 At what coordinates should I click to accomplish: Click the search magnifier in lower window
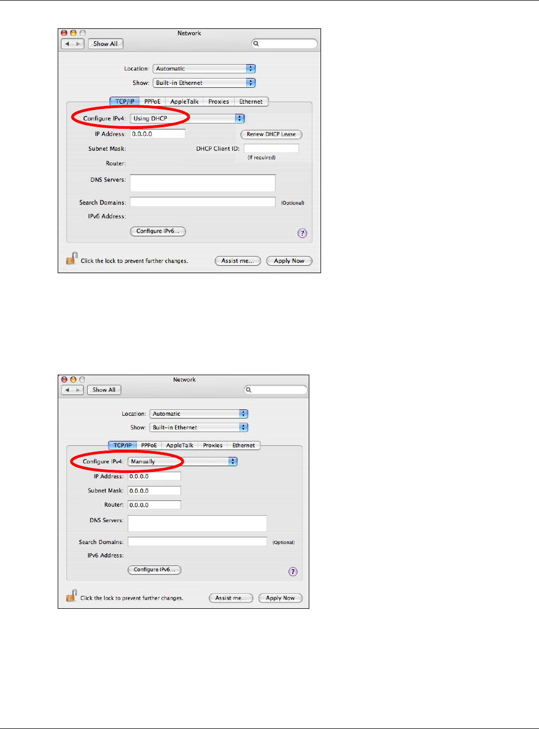pos(248,390)
